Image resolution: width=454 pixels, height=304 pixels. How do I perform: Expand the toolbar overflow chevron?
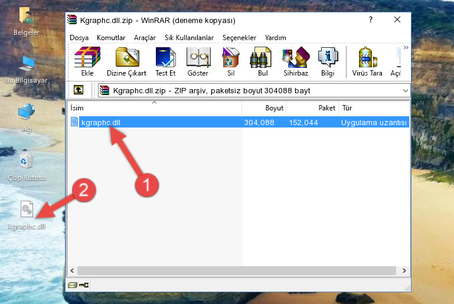[x=406, y=47]
